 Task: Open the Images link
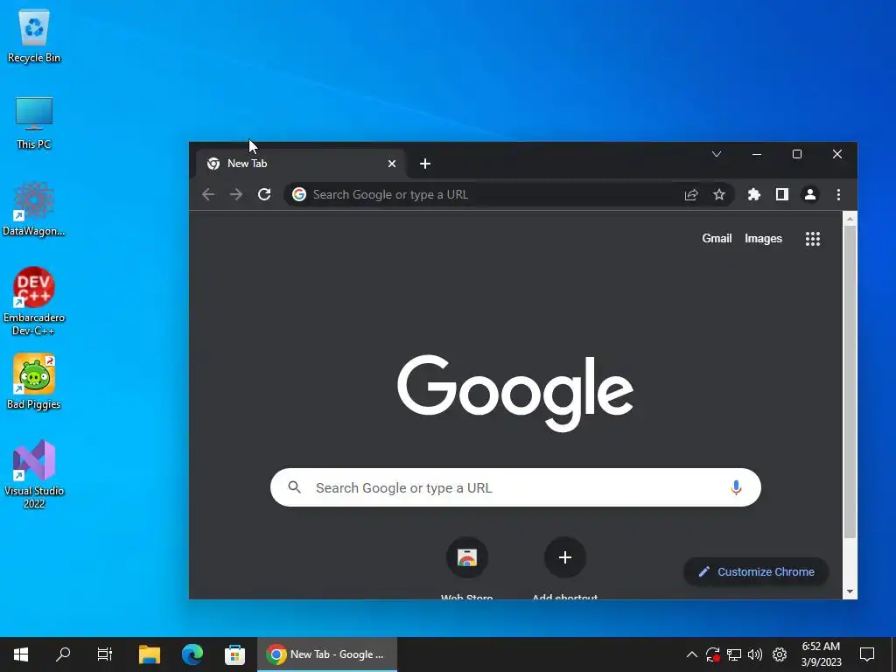pyautogui.click(x=763, y=239)
